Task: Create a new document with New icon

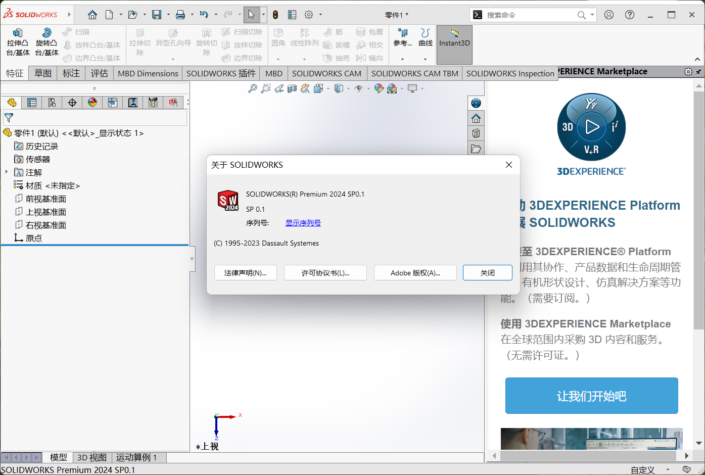Action: click(109, 15)
